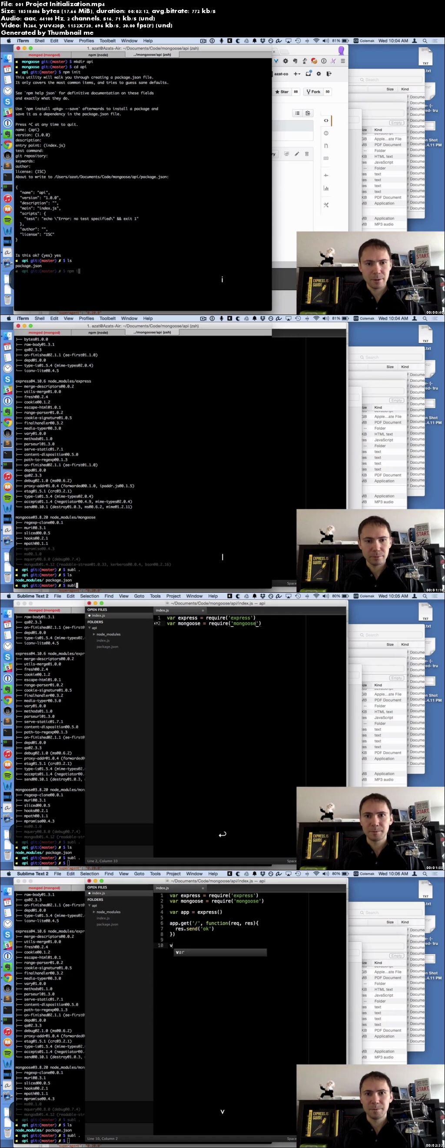Open Trash dock icon in Sublime var autocomplete frame
Image resolution: width=445 pixels, height=1148 pixels.
point(7,1132)
